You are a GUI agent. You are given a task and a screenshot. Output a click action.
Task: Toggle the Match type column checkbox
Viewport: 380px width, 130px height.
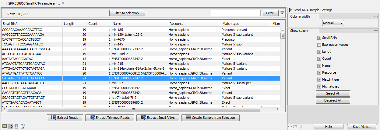(319, 79)
